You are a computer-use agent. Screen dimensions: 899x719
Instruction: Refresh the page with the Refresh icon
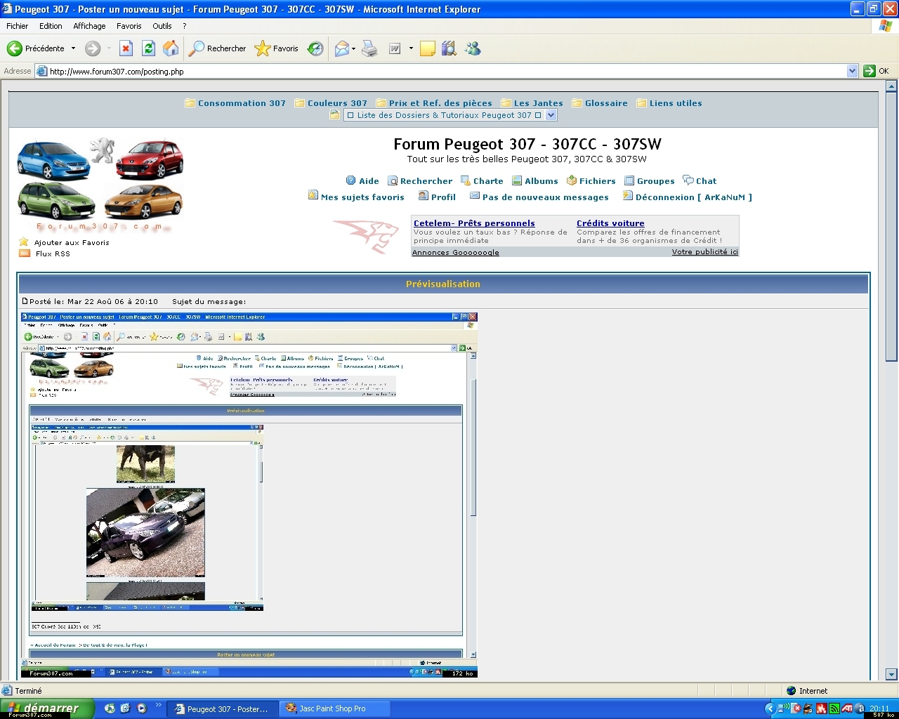pos(148,48)
